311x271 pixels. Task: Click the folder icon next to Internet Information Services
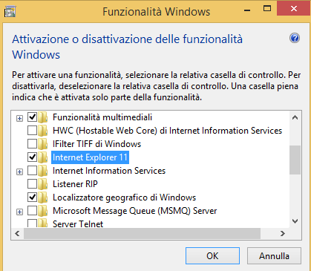tap(43, 171)
